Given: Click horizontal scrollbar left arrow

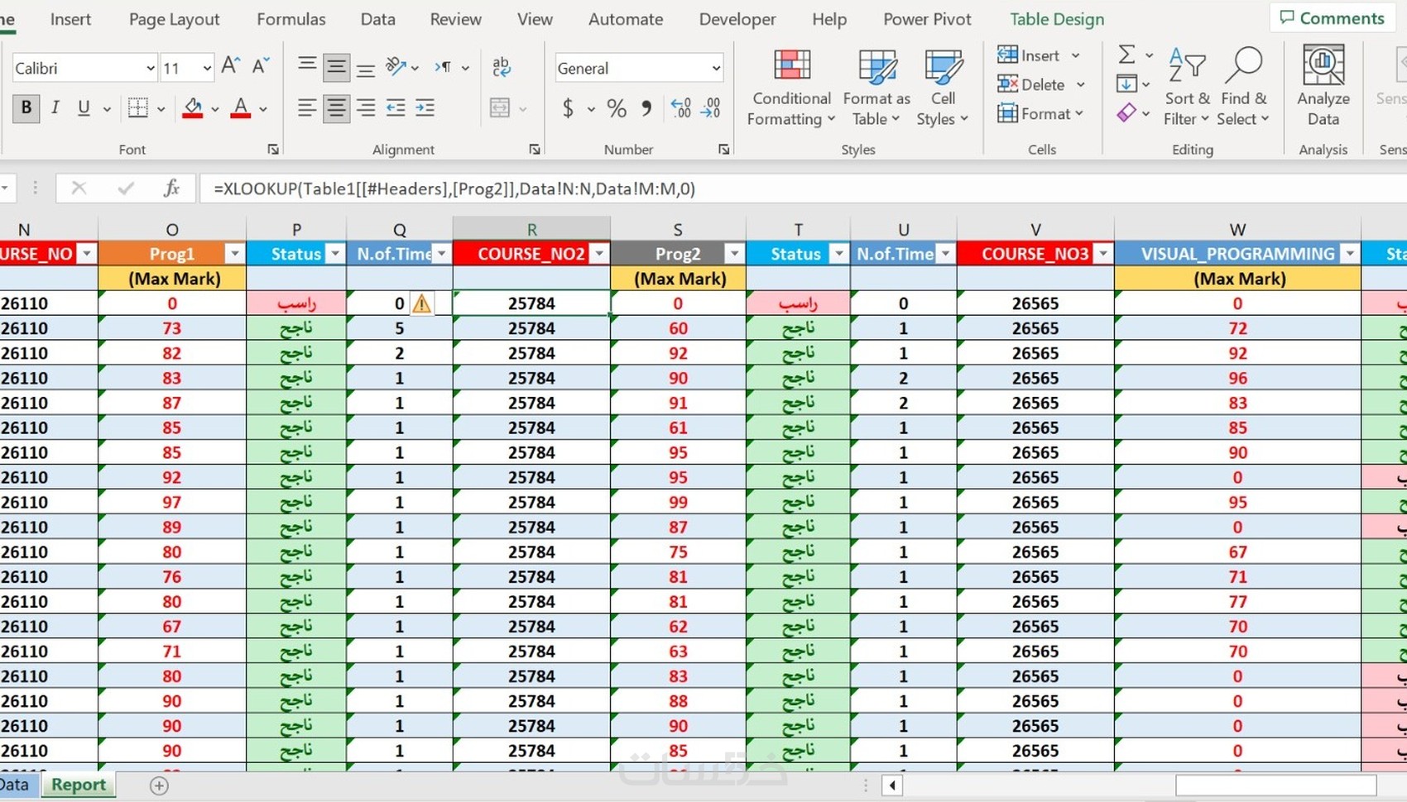Looking at the screenshot, I should pos(892,785).
